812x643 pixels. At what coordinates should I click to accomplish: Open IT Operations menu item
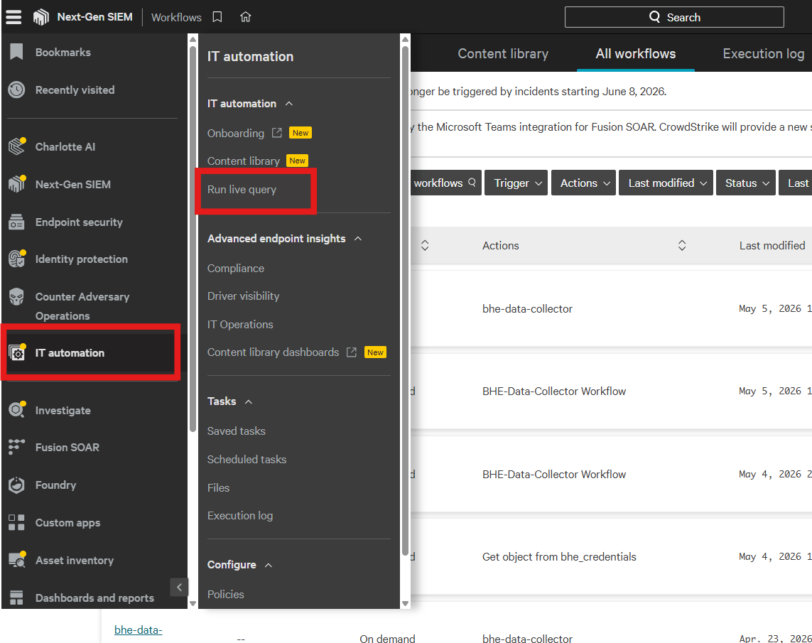tap(240, 325)
